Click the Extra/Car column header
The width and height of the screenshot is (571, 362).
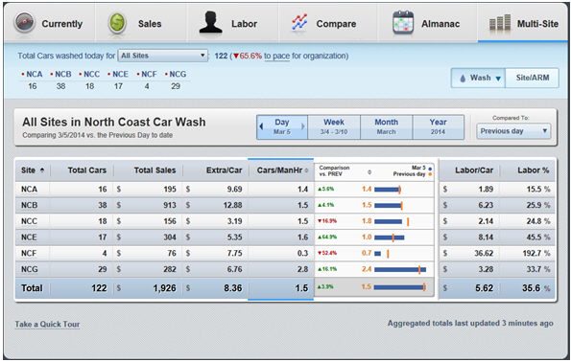point(224,170)
